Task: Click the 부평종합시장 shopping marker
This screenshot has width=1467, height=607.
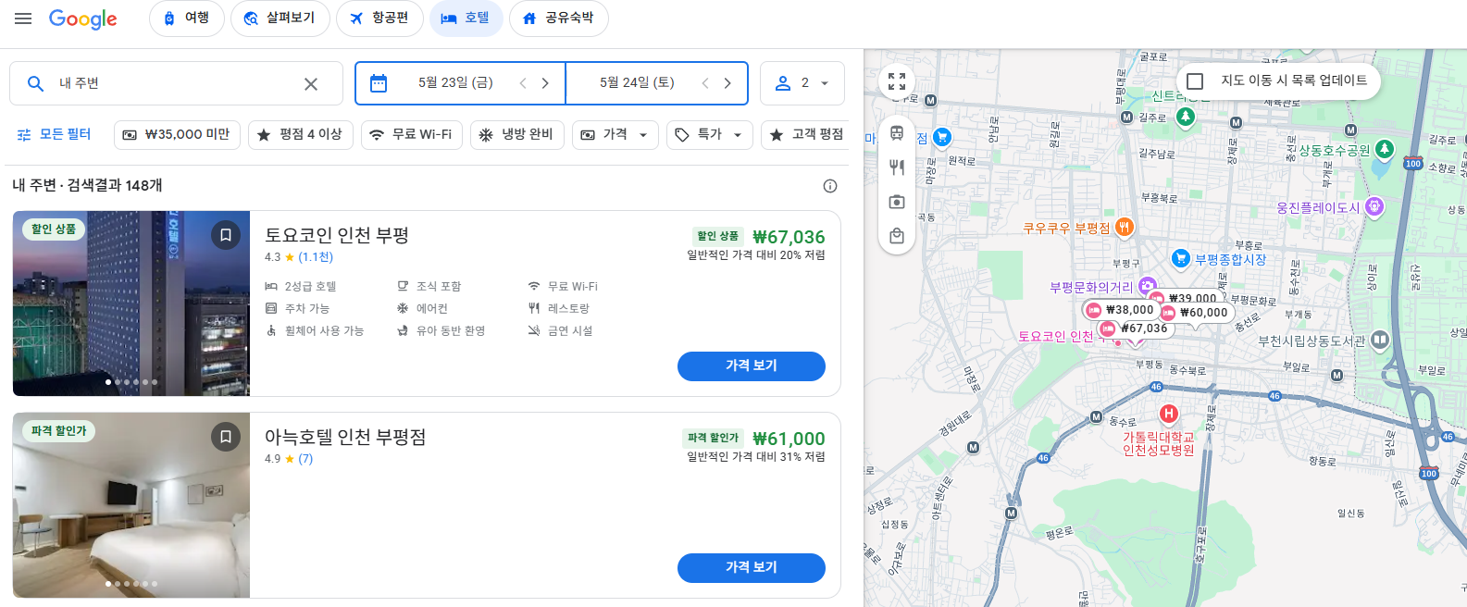Action: (1180, 258)
